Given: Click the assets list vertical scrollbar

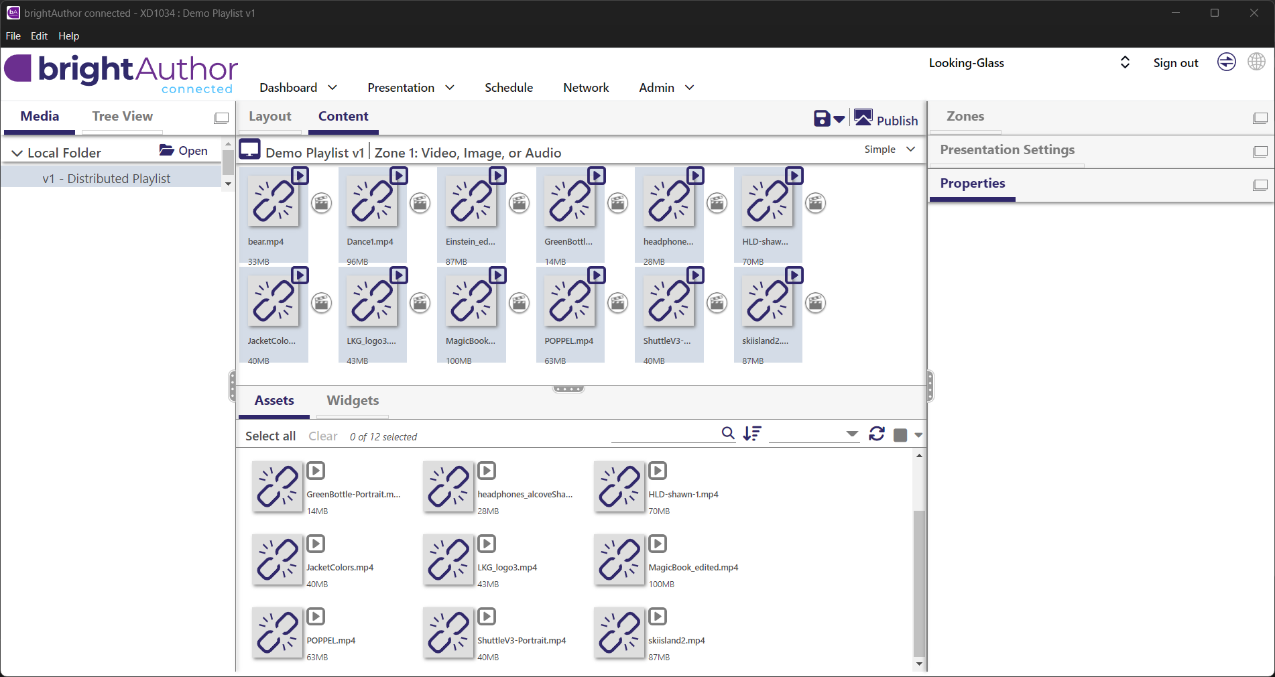Looking at the screenshot, I should coord(919,583).
